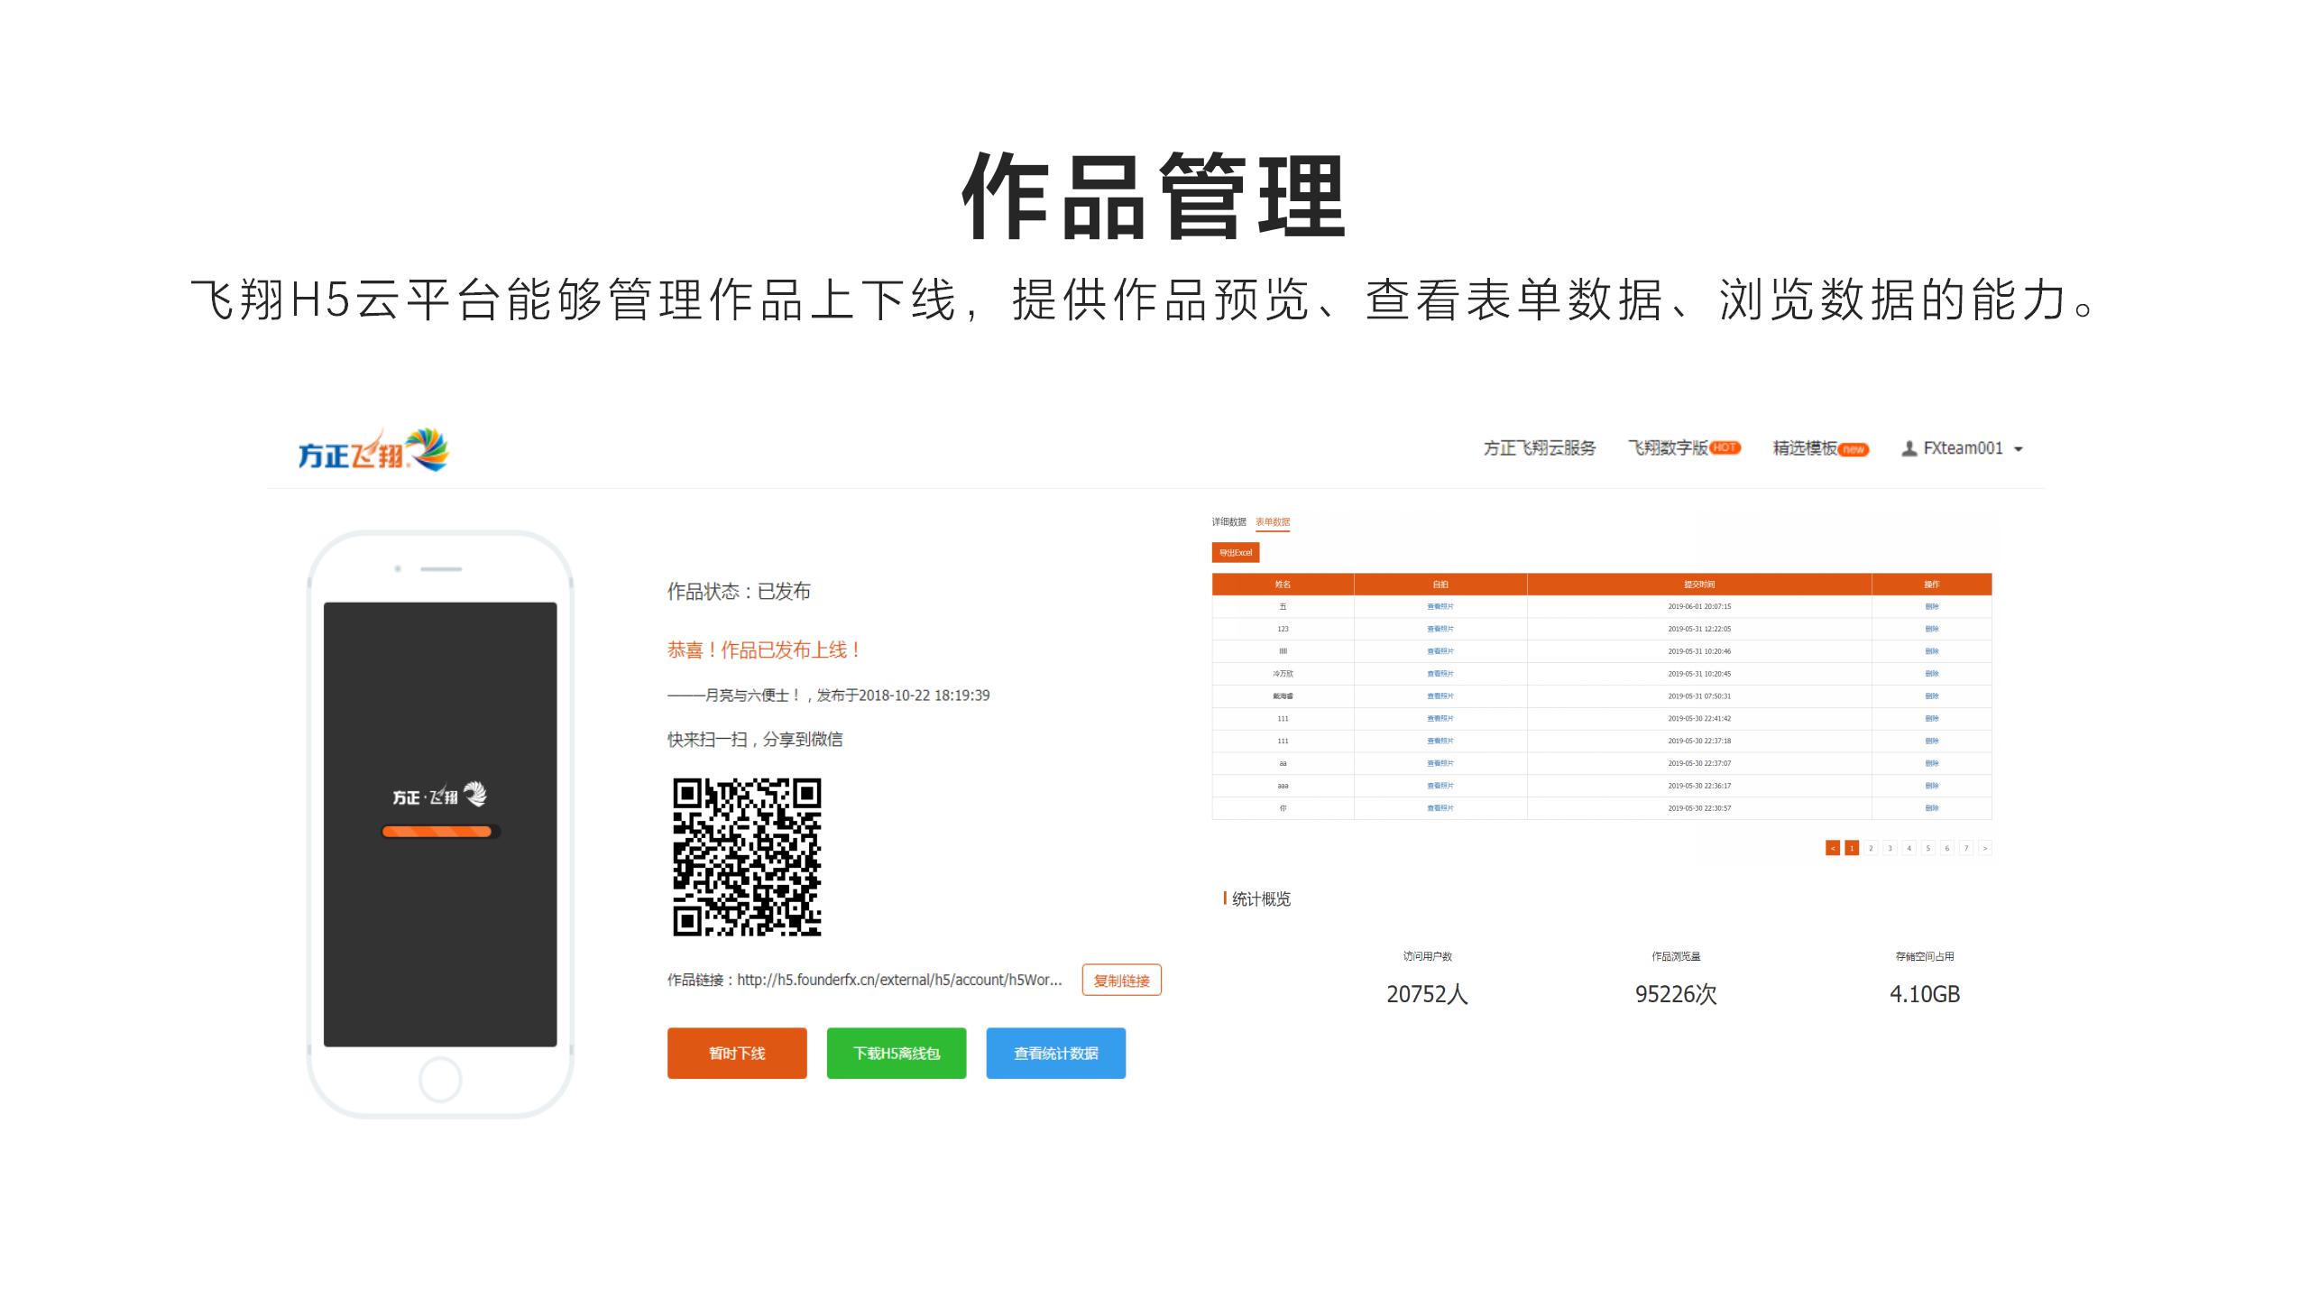Click the orange 暂时下线 button
Image resolution: width=2309 pixels, height=1299 pixels.
(737, 1053)
